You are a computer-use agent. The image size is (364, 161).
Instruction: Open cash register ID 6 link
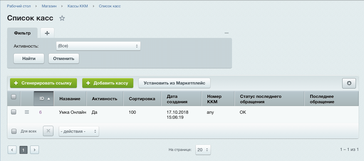click(40, 112)
